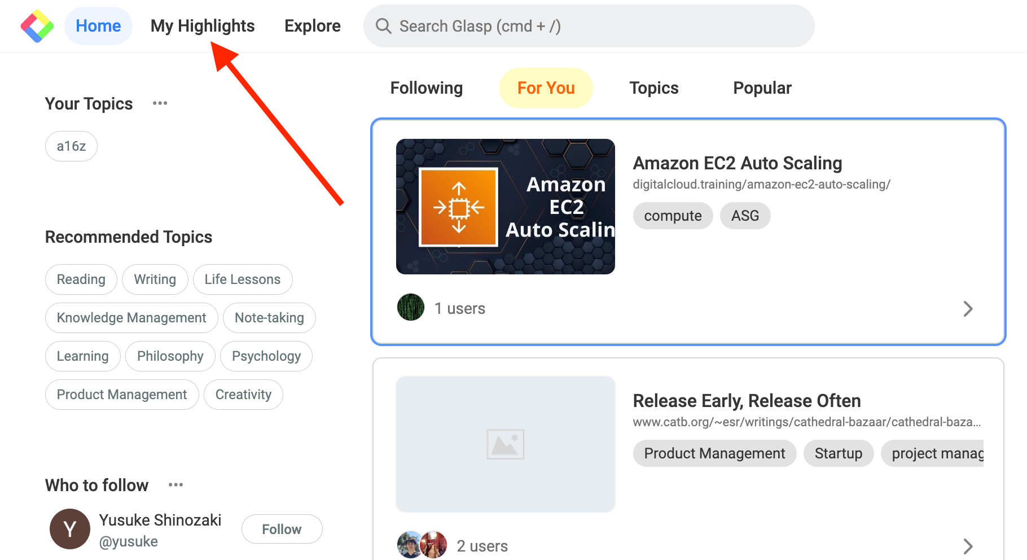Image resolution: width=1027 pixels, height=560 pixels.
Task: Expand Amazon EC2 card with chevron arrow
Action: [968, 309]
